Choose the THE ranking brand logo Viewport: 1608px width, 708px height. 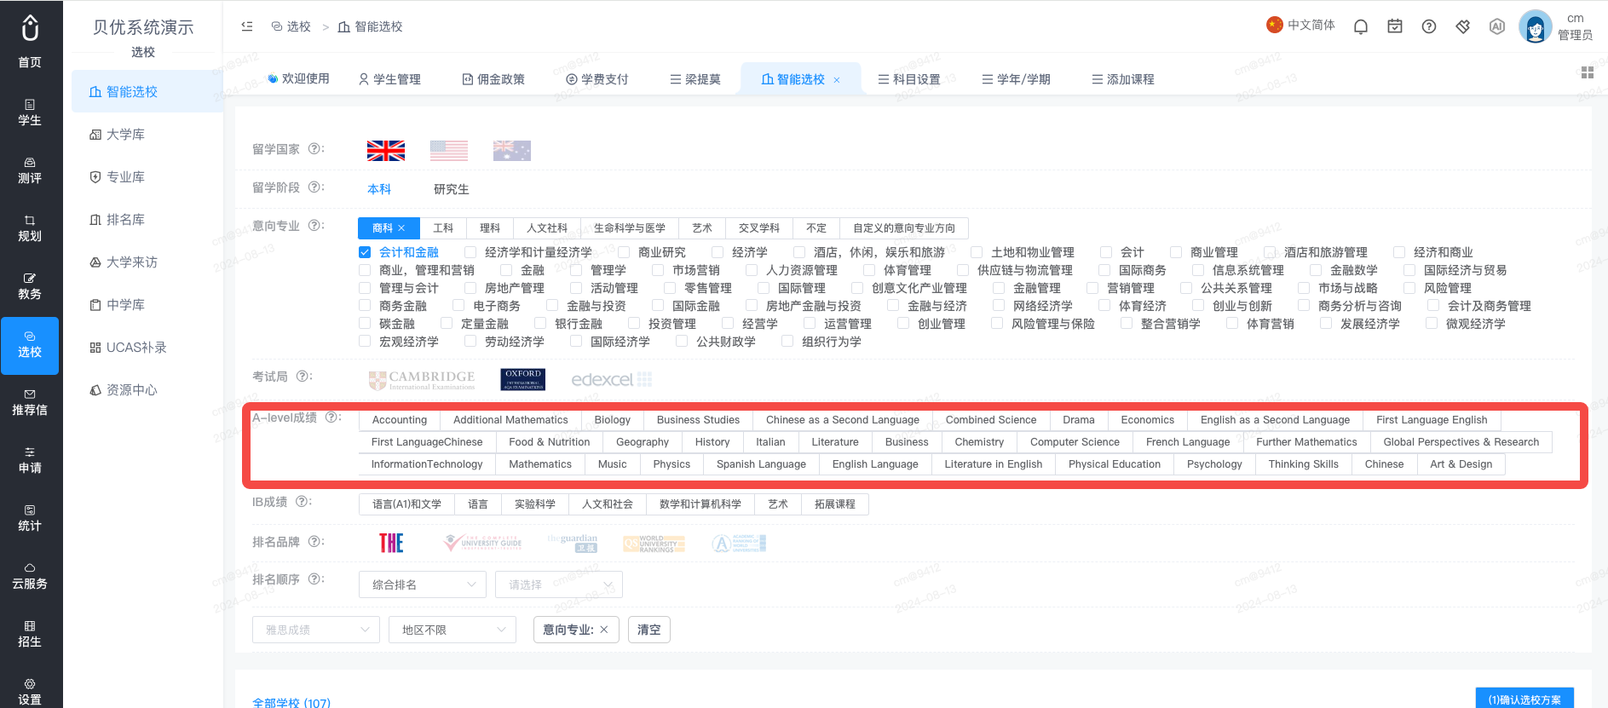(391, 543)
